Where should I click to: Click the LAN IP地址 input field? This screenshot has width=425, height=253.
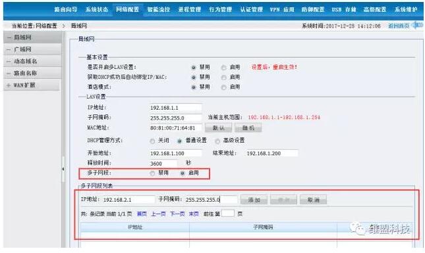pos(176,108)
